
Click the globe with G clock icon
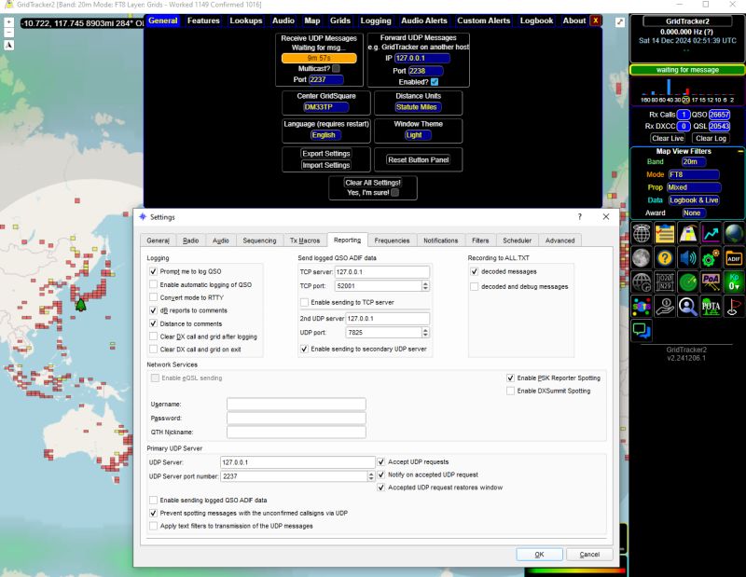click(x=642, y=282)
